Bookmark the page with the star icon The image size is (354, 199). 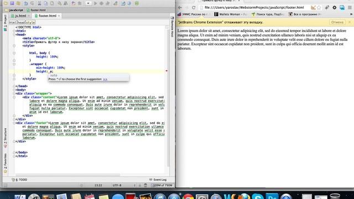[x=319, y=7]
